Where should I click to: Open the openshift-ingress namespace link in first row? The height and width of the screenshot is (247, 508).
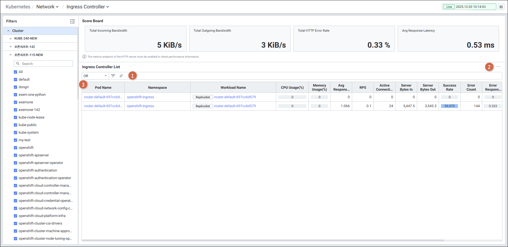point(140,97)
